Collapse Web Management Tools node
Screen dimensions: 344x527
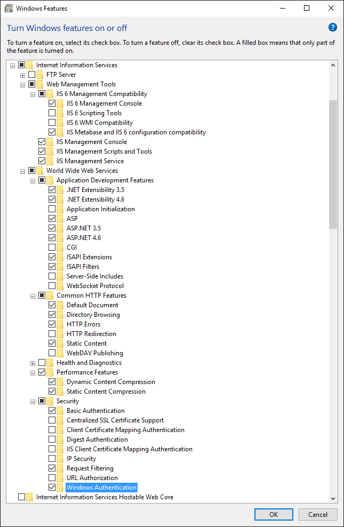pos(22,85)
